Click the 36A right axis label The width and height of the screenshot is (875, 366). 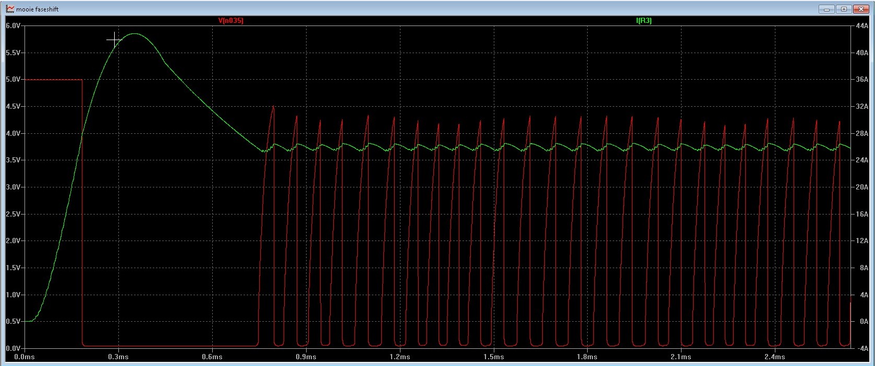(x=862, y=80)
